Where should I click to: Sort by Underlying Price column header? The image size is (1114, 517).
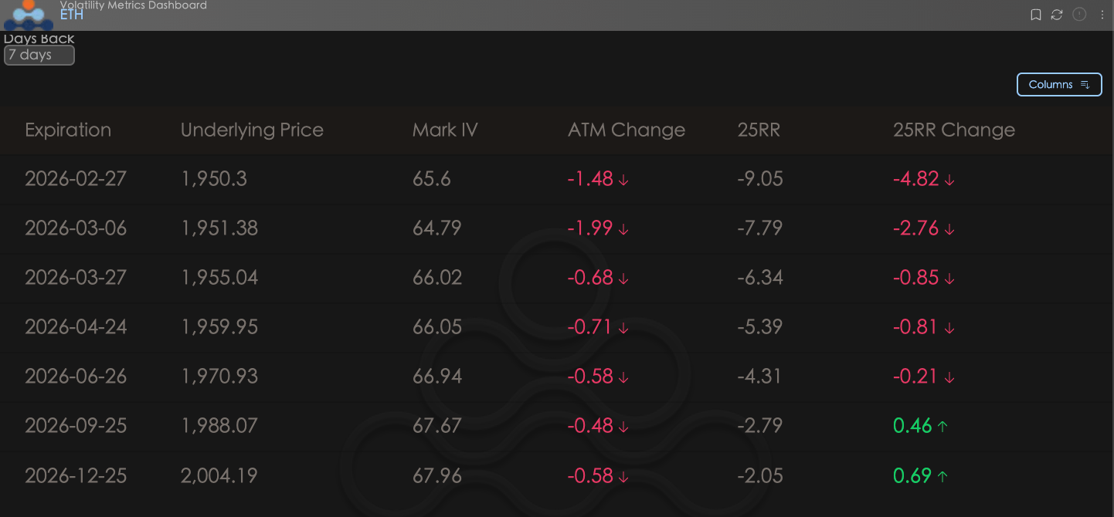tap(252, 130)
